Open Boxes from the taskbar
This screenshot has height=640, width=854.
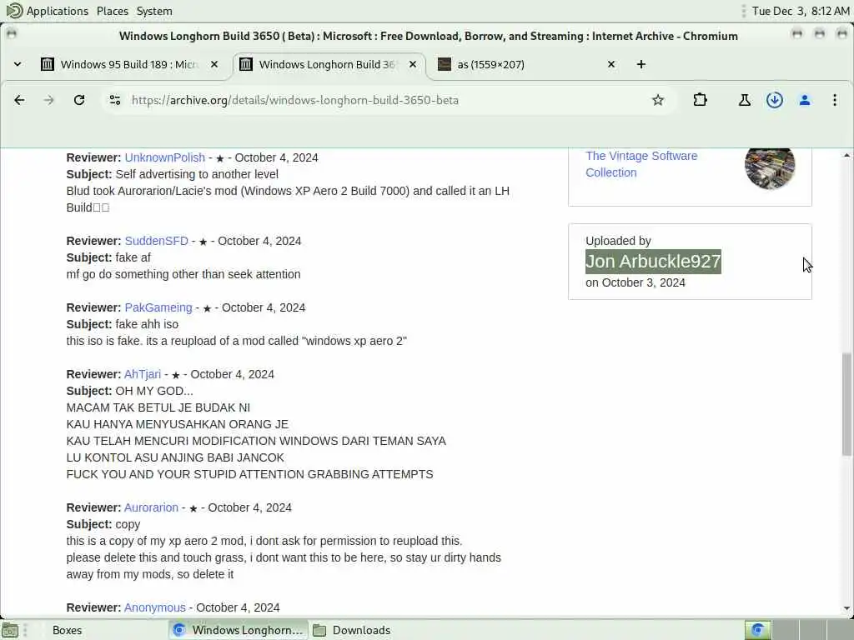[x=67, y=630]
